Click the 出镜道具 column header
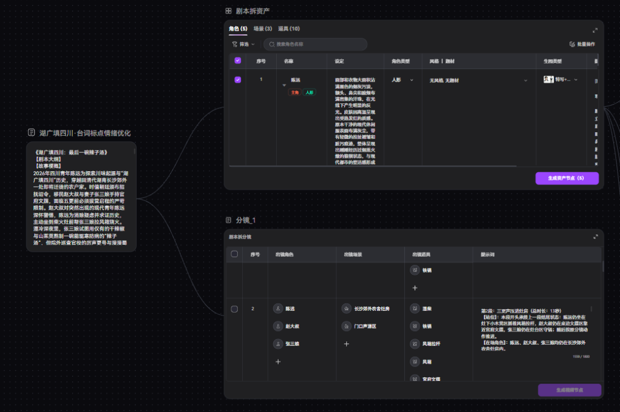 421,255
